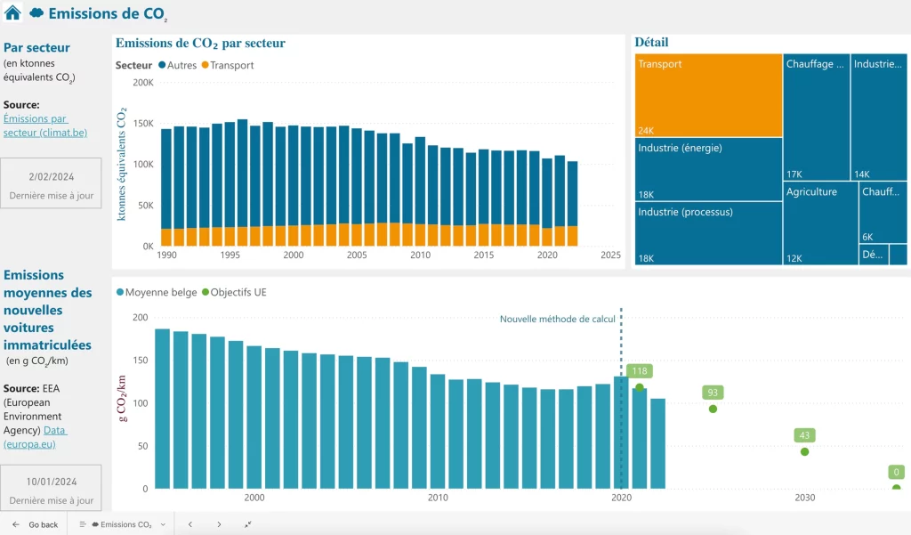Select the orange Transport tile in treemap
The height and width of the screenshot is (535, 911).
(708, 95)
